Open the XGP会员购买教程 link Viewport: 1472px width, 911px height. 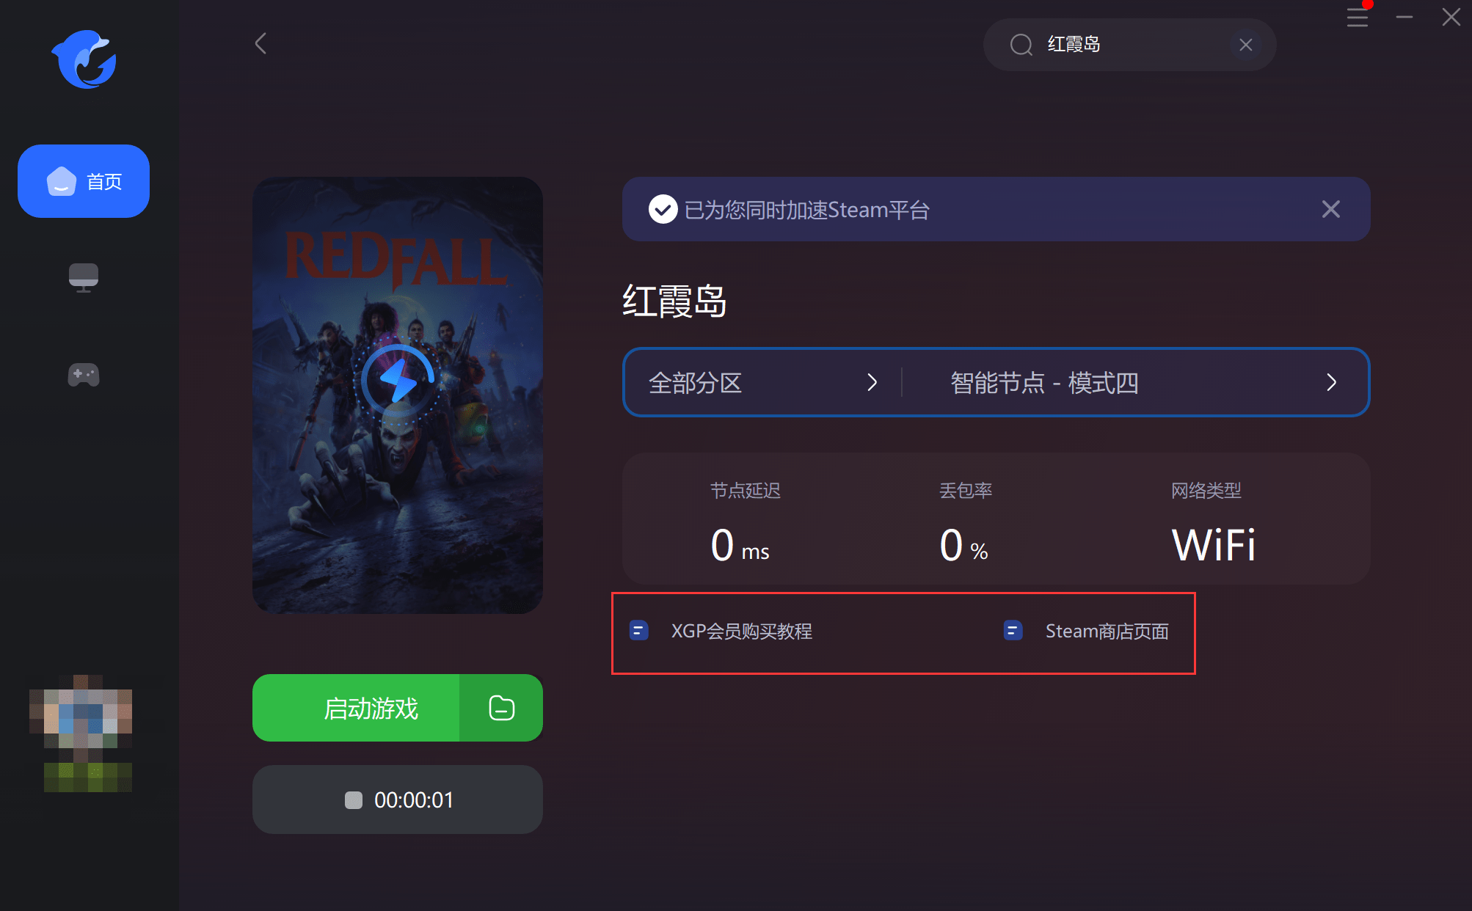741,631
